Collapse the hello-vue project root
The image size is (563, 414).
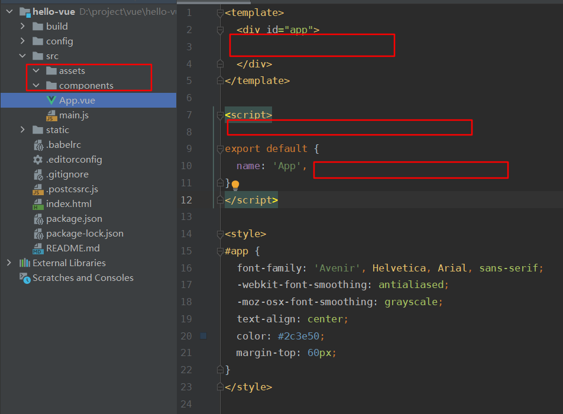click(9, 11)
